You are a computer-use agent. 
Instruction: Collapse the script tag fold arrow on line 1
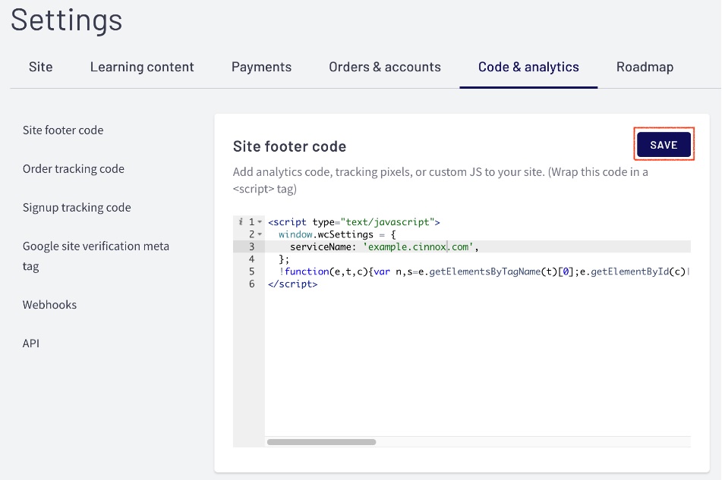260,222
